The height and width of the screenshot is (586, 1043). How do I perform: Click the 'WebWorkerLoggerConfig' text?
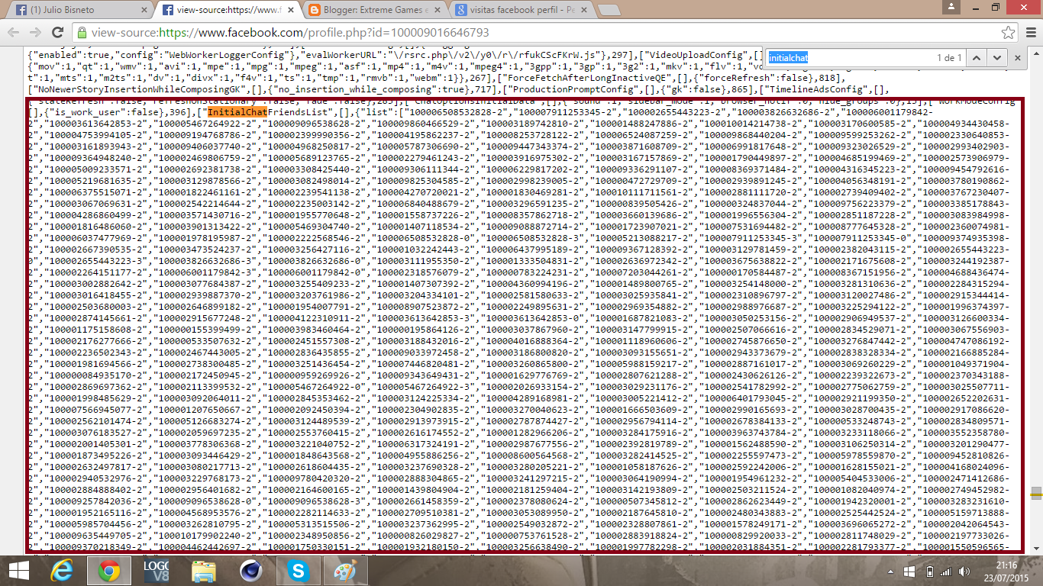(227, 55)
